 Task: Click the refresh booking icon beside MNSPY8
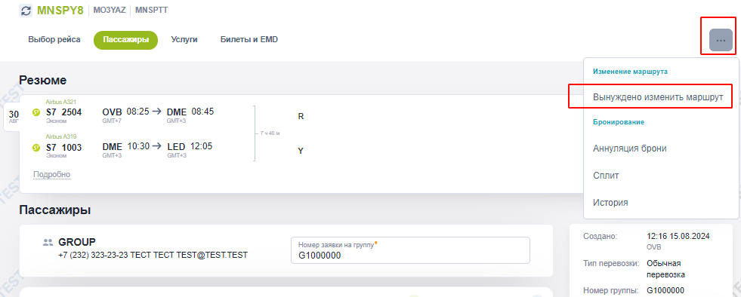(x=26, y=11)
